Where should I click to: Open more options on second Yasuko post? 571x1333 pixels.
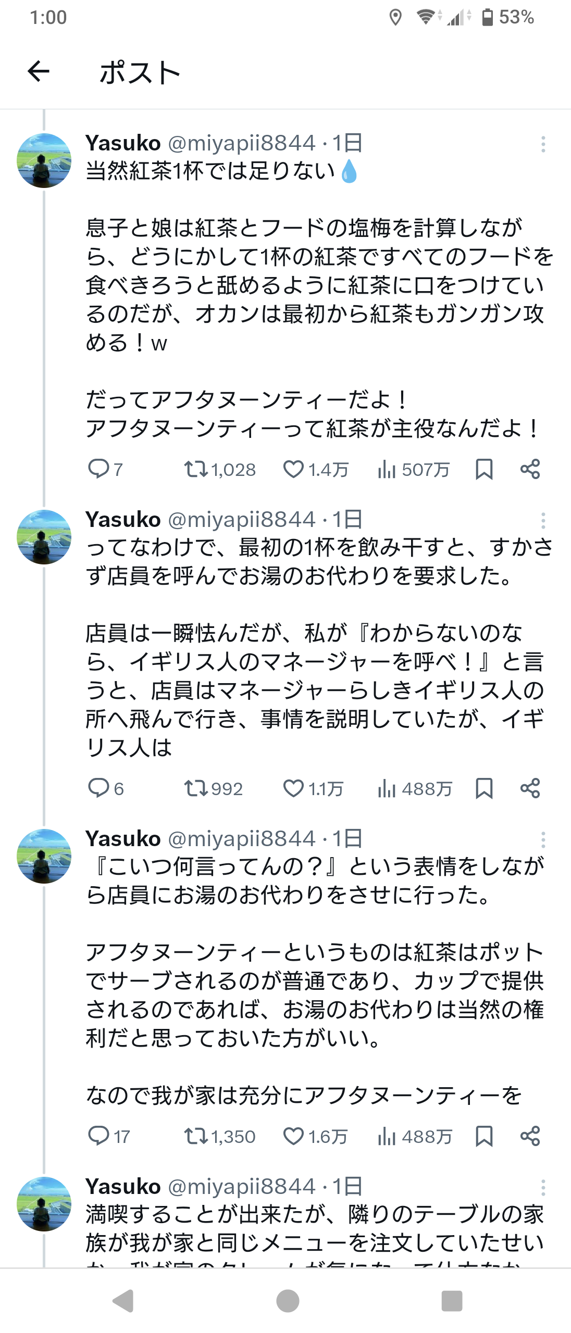[x=543, y=521]
